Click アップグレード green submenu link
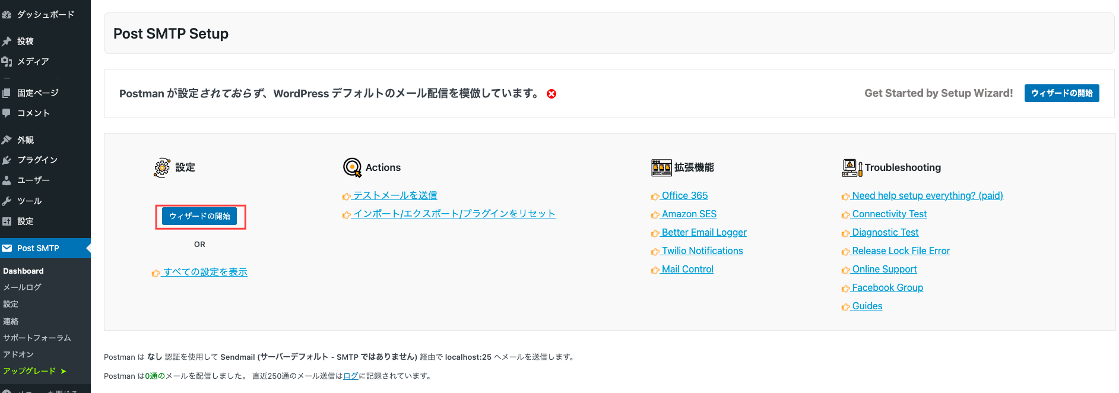 34,371
